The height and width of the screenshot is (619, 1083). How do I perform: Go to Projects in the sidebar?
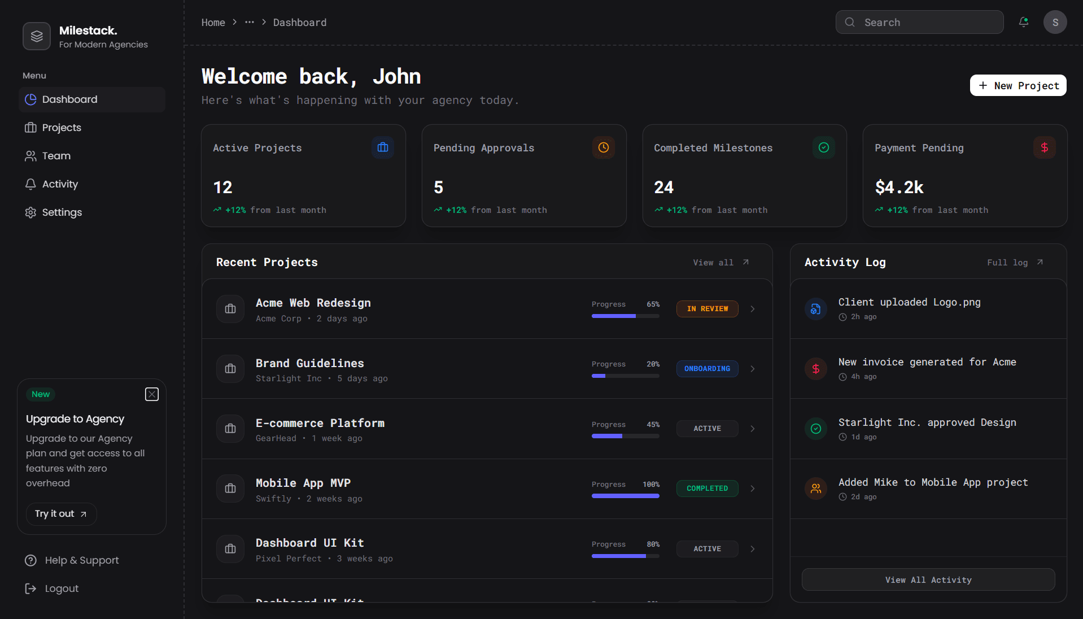[92, 128]
